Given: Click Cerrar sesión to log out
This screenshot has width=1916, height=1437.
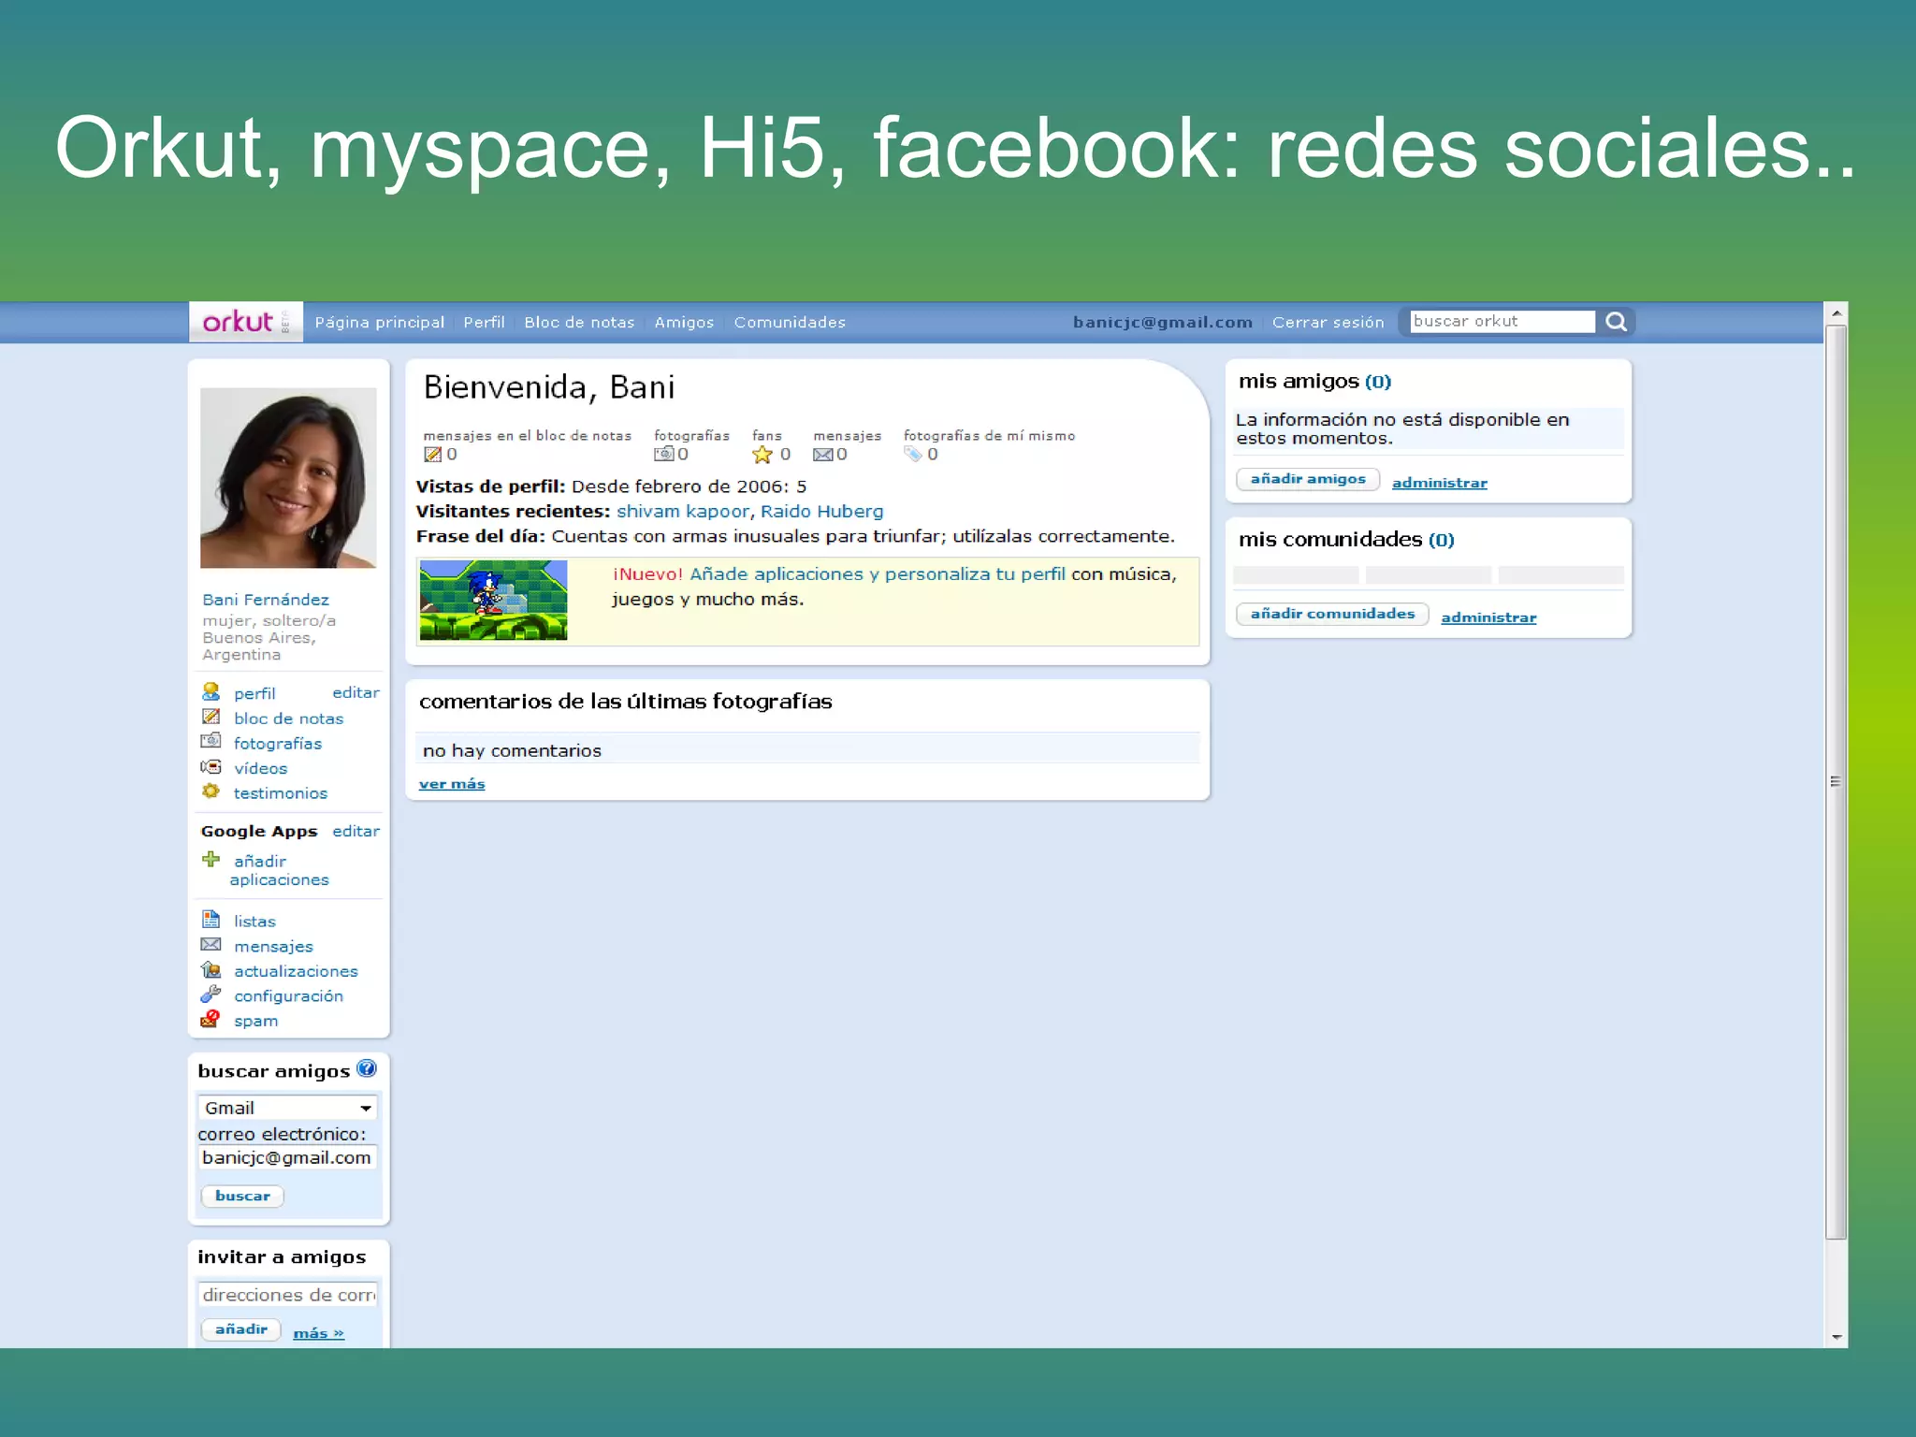Looking at the screenshot, I should pyautogui.click(x=1328, y=322).
